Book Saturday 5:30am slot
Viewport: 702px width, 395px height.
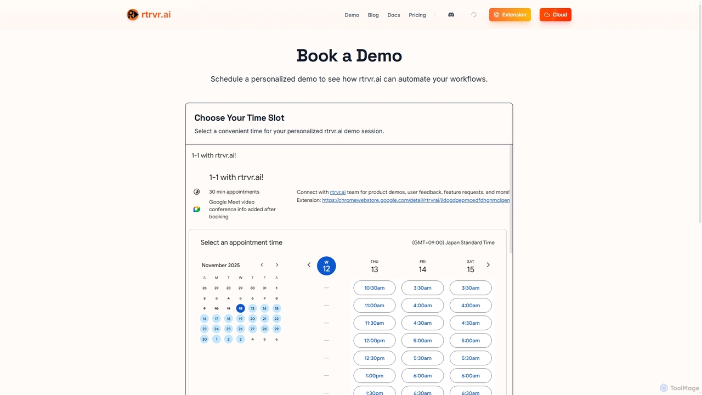click(471, 358)
